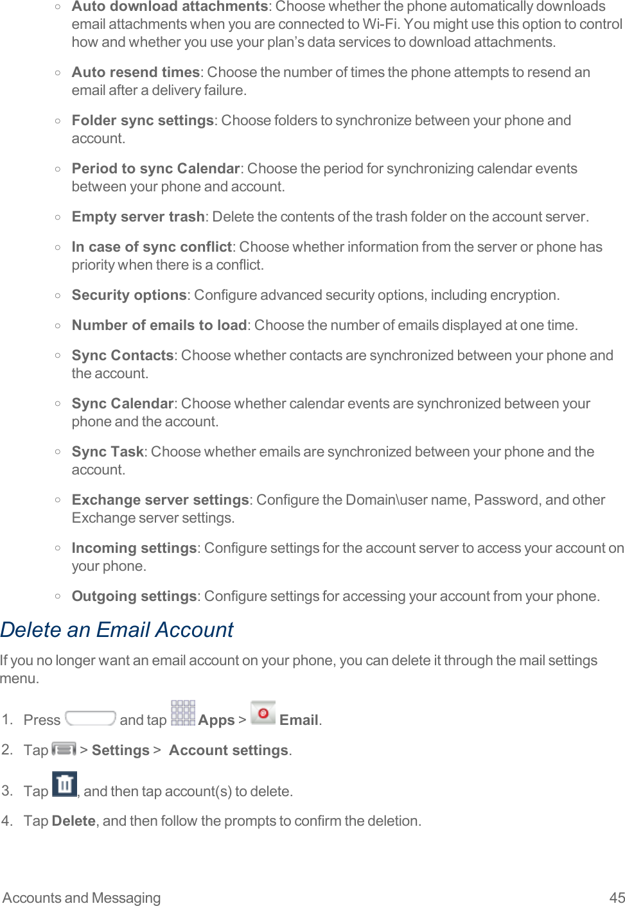Image resolution: width=625 pixels, height=906 pixels.
Task: Click the red Email app icon
Action: pyautogui.click(x=263, y=713)
